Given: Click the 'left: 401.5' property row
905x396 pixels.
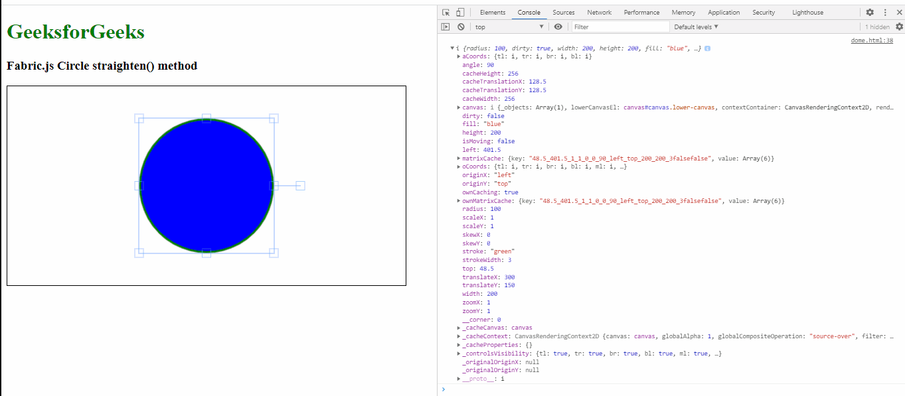Looking at the screenshot, I should click(x=481, y=150).
